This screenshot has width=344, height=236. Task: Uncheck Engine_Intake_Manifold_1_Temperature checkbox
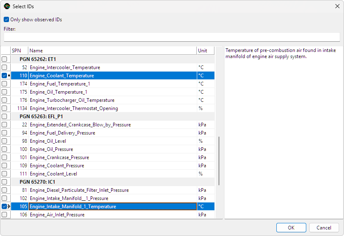click(x=5, y=206)
